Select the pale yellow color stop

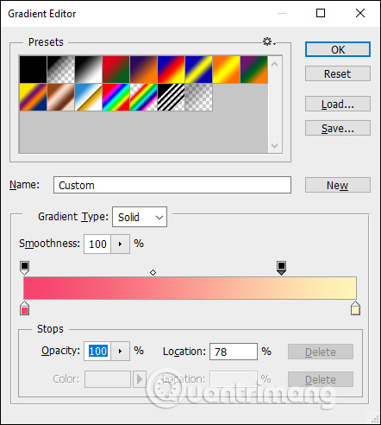click(355, 308)
